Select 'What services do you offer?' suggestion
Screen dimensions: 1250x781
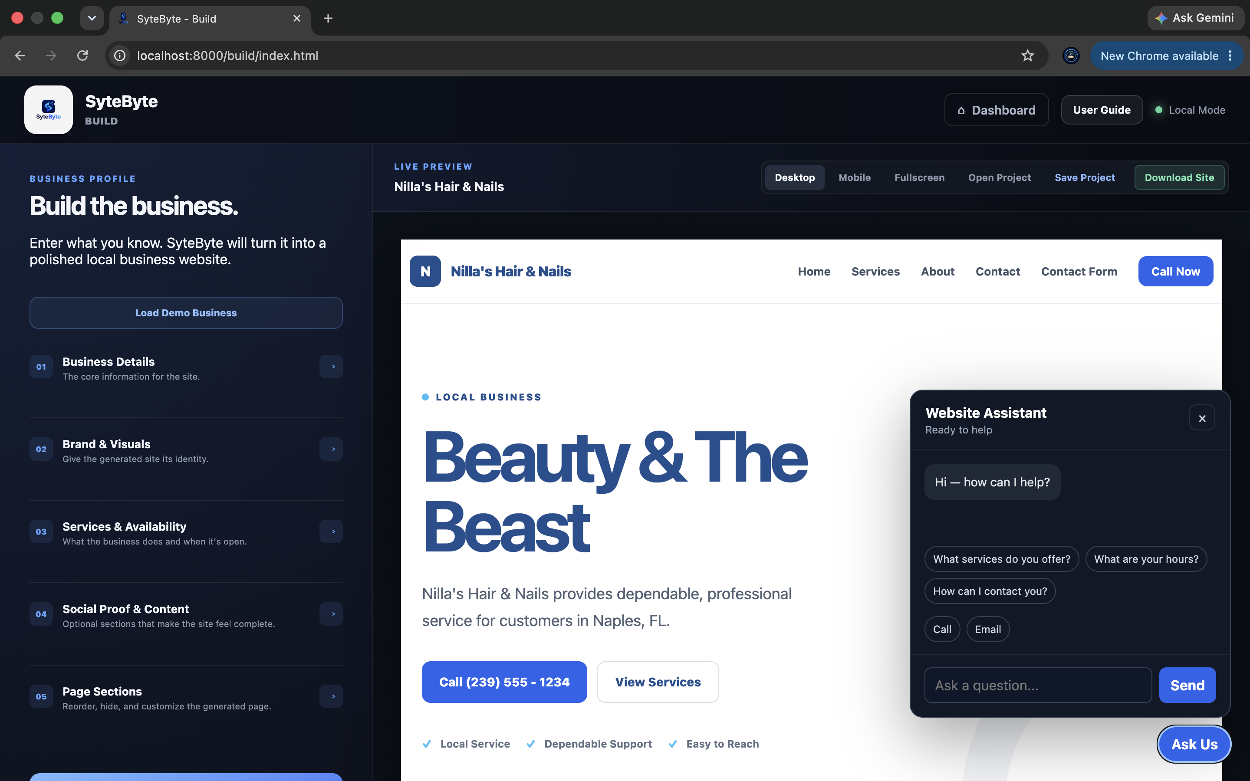(x=1002, y=559)
